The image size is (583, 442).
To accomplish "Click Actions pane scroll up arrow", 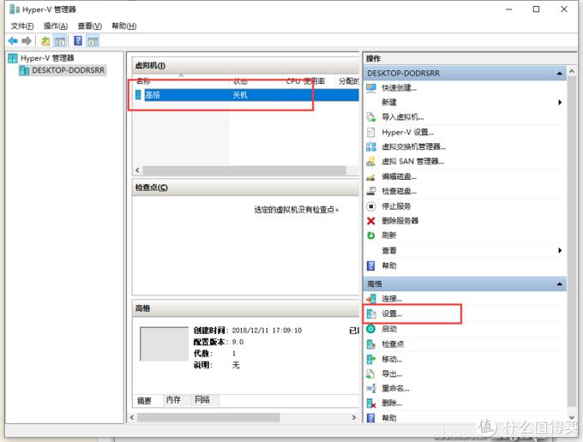I will pyautogui.click(x=572, y=70).
